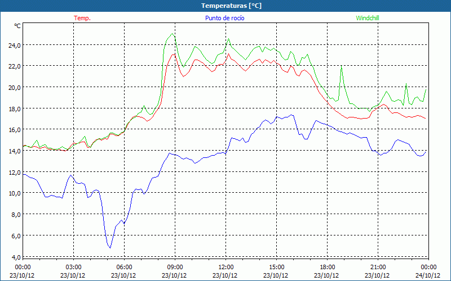Click the '18:00' time axis label
The height and width of the screenshot is (281, 451).
click(x=328, y=268)
